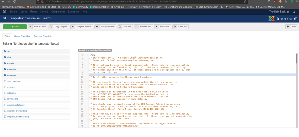Bookmark this page using the star icon
The image size is (299, 137).
point(245,1)
